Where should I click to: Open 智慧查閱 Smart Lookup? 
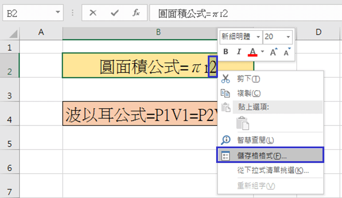(255, 140)
